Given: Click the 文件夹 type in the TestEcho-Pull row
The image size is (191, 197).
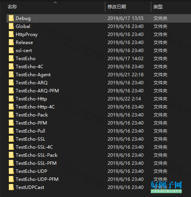Looking at the screenshot, I should pos(160,131).
